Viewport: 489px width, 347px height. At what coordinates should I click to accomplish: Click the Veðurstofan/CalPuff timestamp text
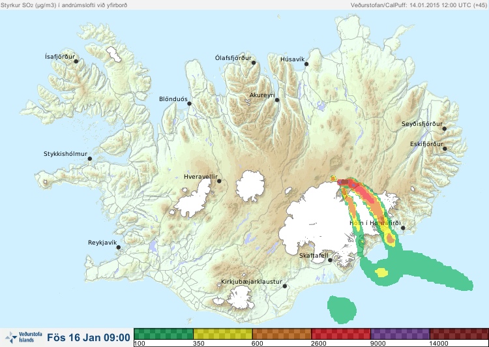click(418, 5)
